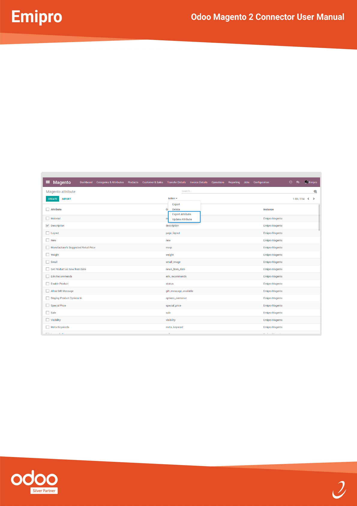Open the Products menu
357x506 pixels.
click(133, 182)
